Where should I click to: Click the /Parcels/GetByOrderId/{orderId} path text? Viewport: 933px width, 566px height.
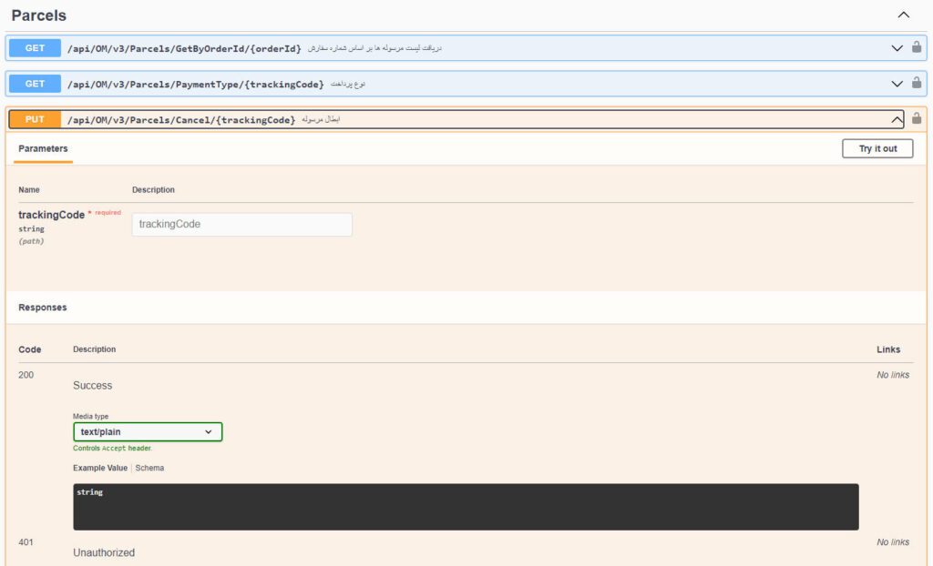coord(184,48)
